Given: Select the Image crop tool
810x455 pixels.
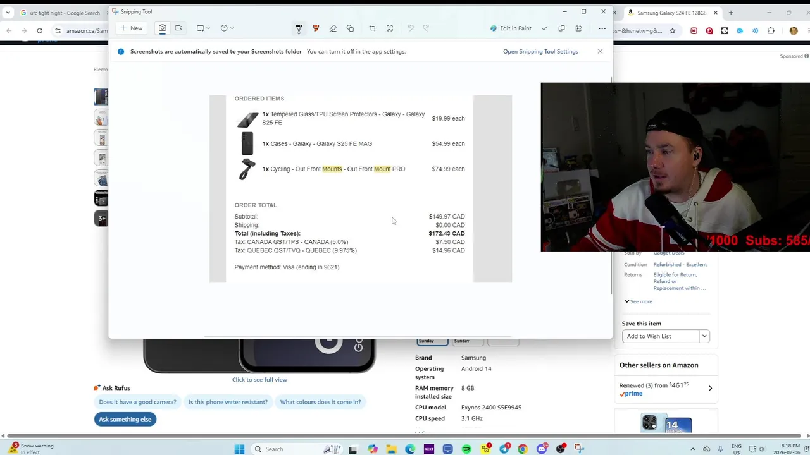Looking at the screenshot, I should tap(372, 28).
